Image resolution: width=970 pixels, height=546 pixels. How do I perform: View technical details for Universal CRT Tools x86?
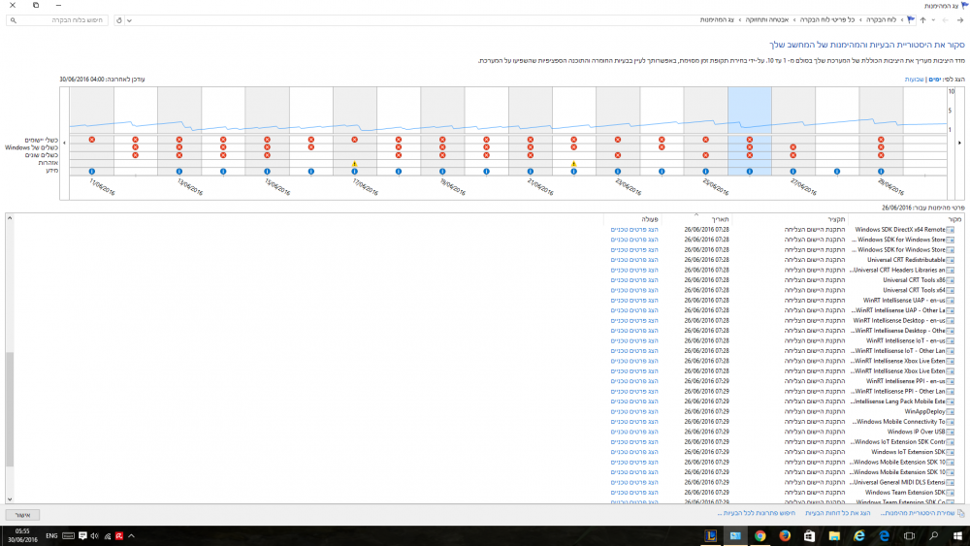[634, 280]
